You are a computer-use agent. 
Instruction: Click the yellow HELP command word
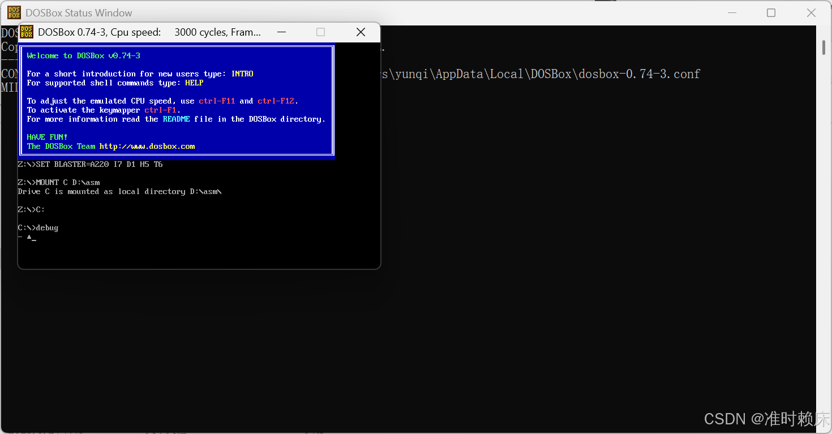pyautogui.click(x=194, y=83)
